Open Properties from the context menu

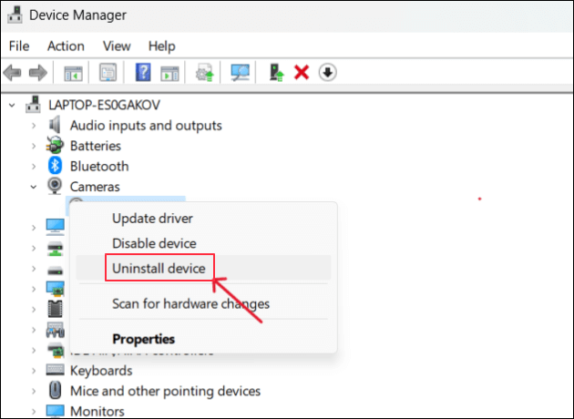point(203,339)
